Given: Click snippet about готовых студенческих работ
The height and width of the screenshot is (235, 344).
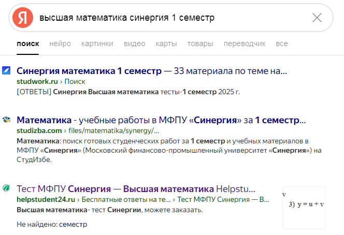Looking at the screenshot, I should click(169, 151).
